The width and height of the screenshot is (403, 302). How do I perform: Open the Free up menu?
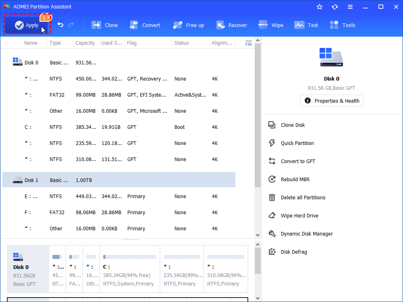coord(188,25)
